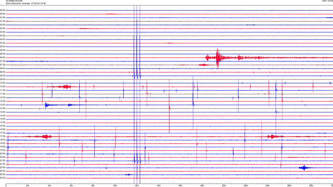Viewport: 333px width, 187px height.
Task: Select the 11:30 trace time label
Action: (3, 94)
